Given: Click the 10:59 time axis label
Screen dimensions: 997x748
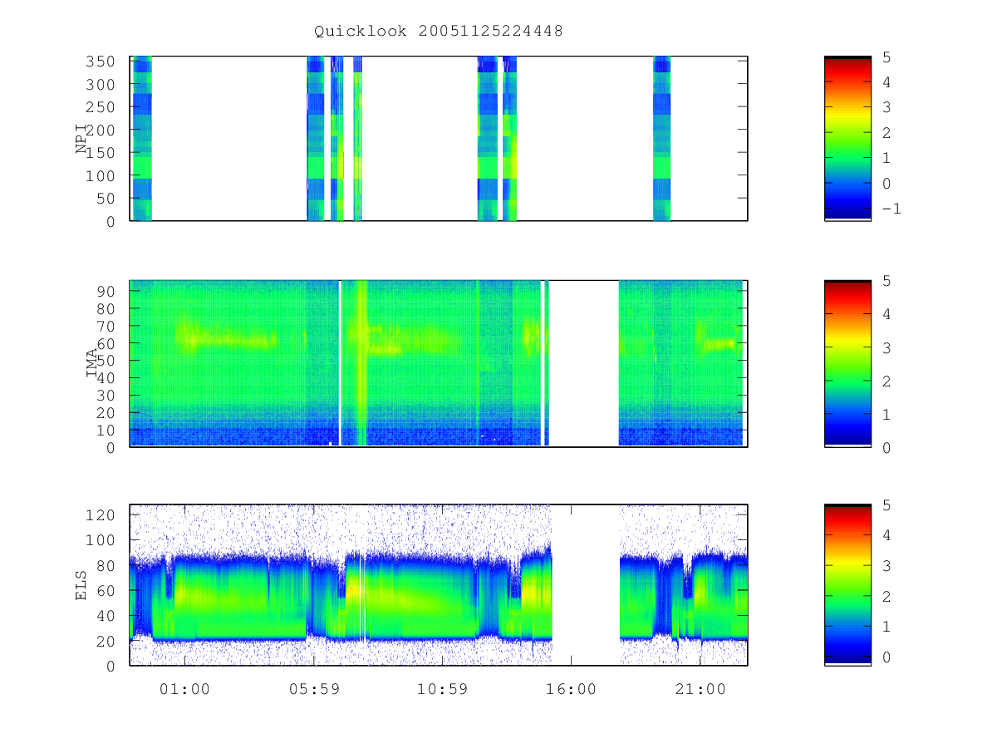Looking at the screenshot, I should click(x=442, y=688).
